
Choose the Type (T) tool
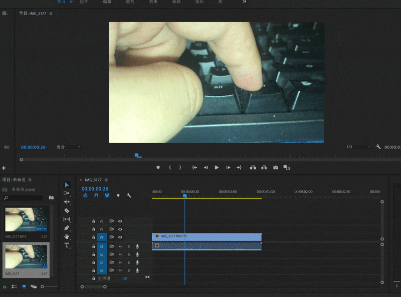click(67, 245)
